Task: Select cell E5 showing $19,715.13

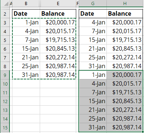Action: point(58,40)
